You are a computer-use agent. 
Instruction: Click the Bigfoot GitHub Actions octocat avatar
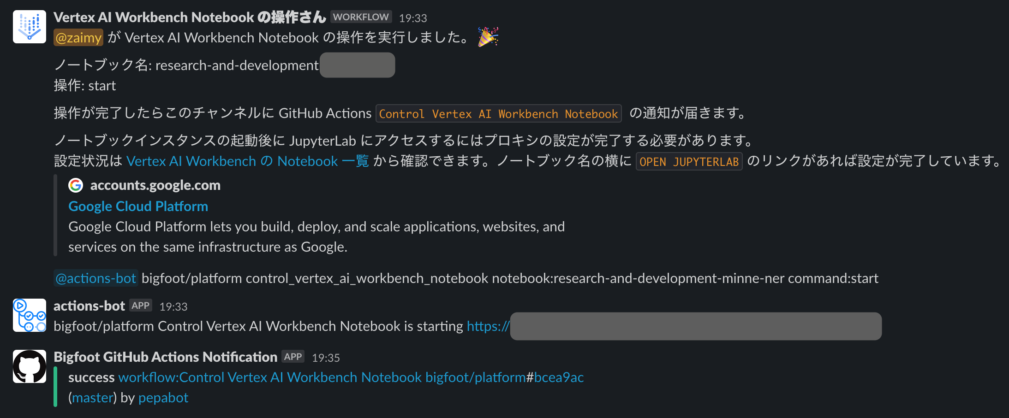pos(29,366)
